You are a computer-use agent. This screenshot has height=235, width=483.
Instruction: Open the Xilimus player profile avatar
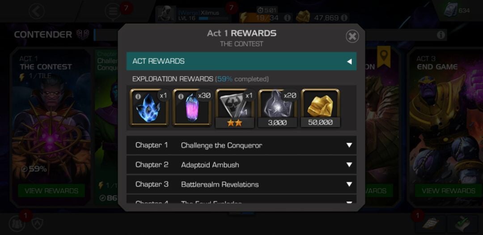(x=167, y=14)
